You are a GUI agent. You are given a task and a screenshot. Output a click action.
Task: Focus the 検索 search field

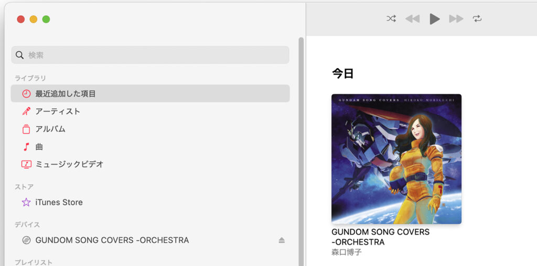pyautogui.click(x=150, y=55)
